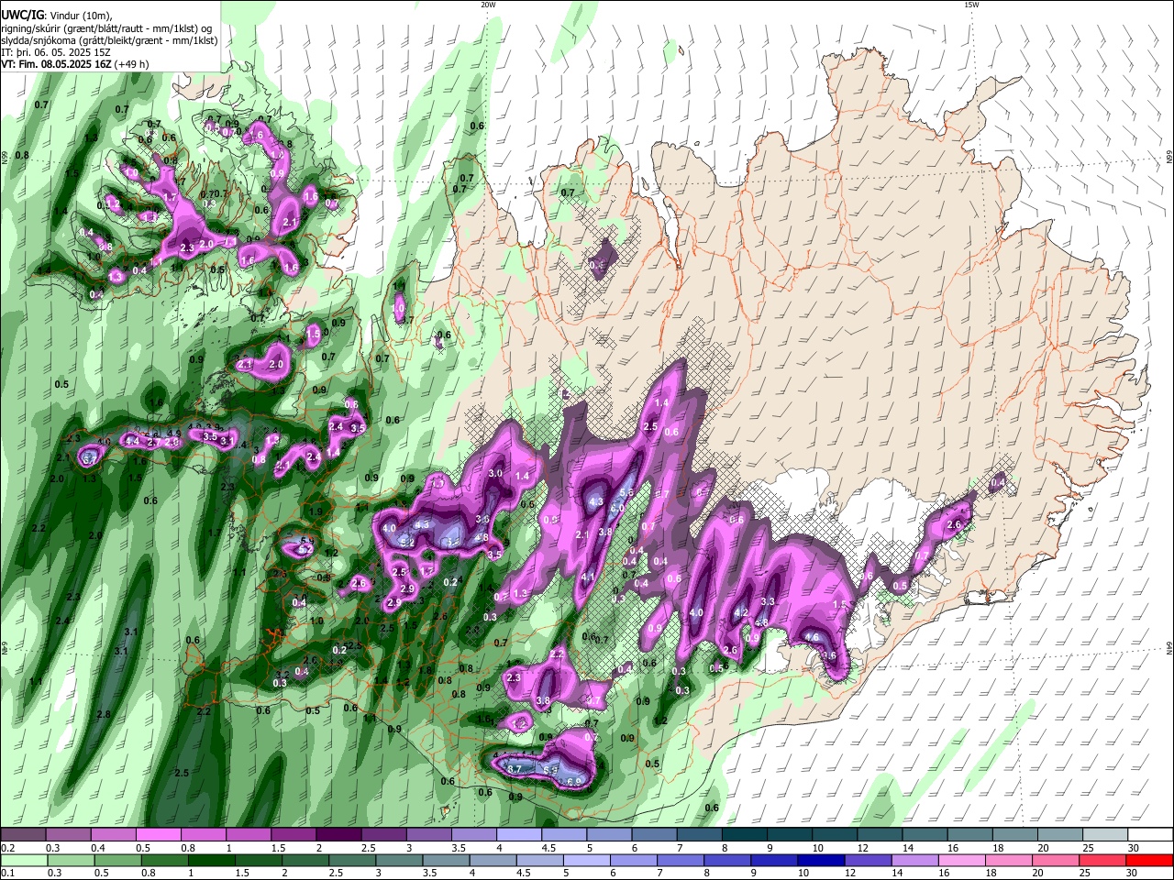Pick the light blue swatch between top-row 4 and 4.5
Image resolution: width=1174 pixels, height=880 pixels.
[x=519, y=835]
